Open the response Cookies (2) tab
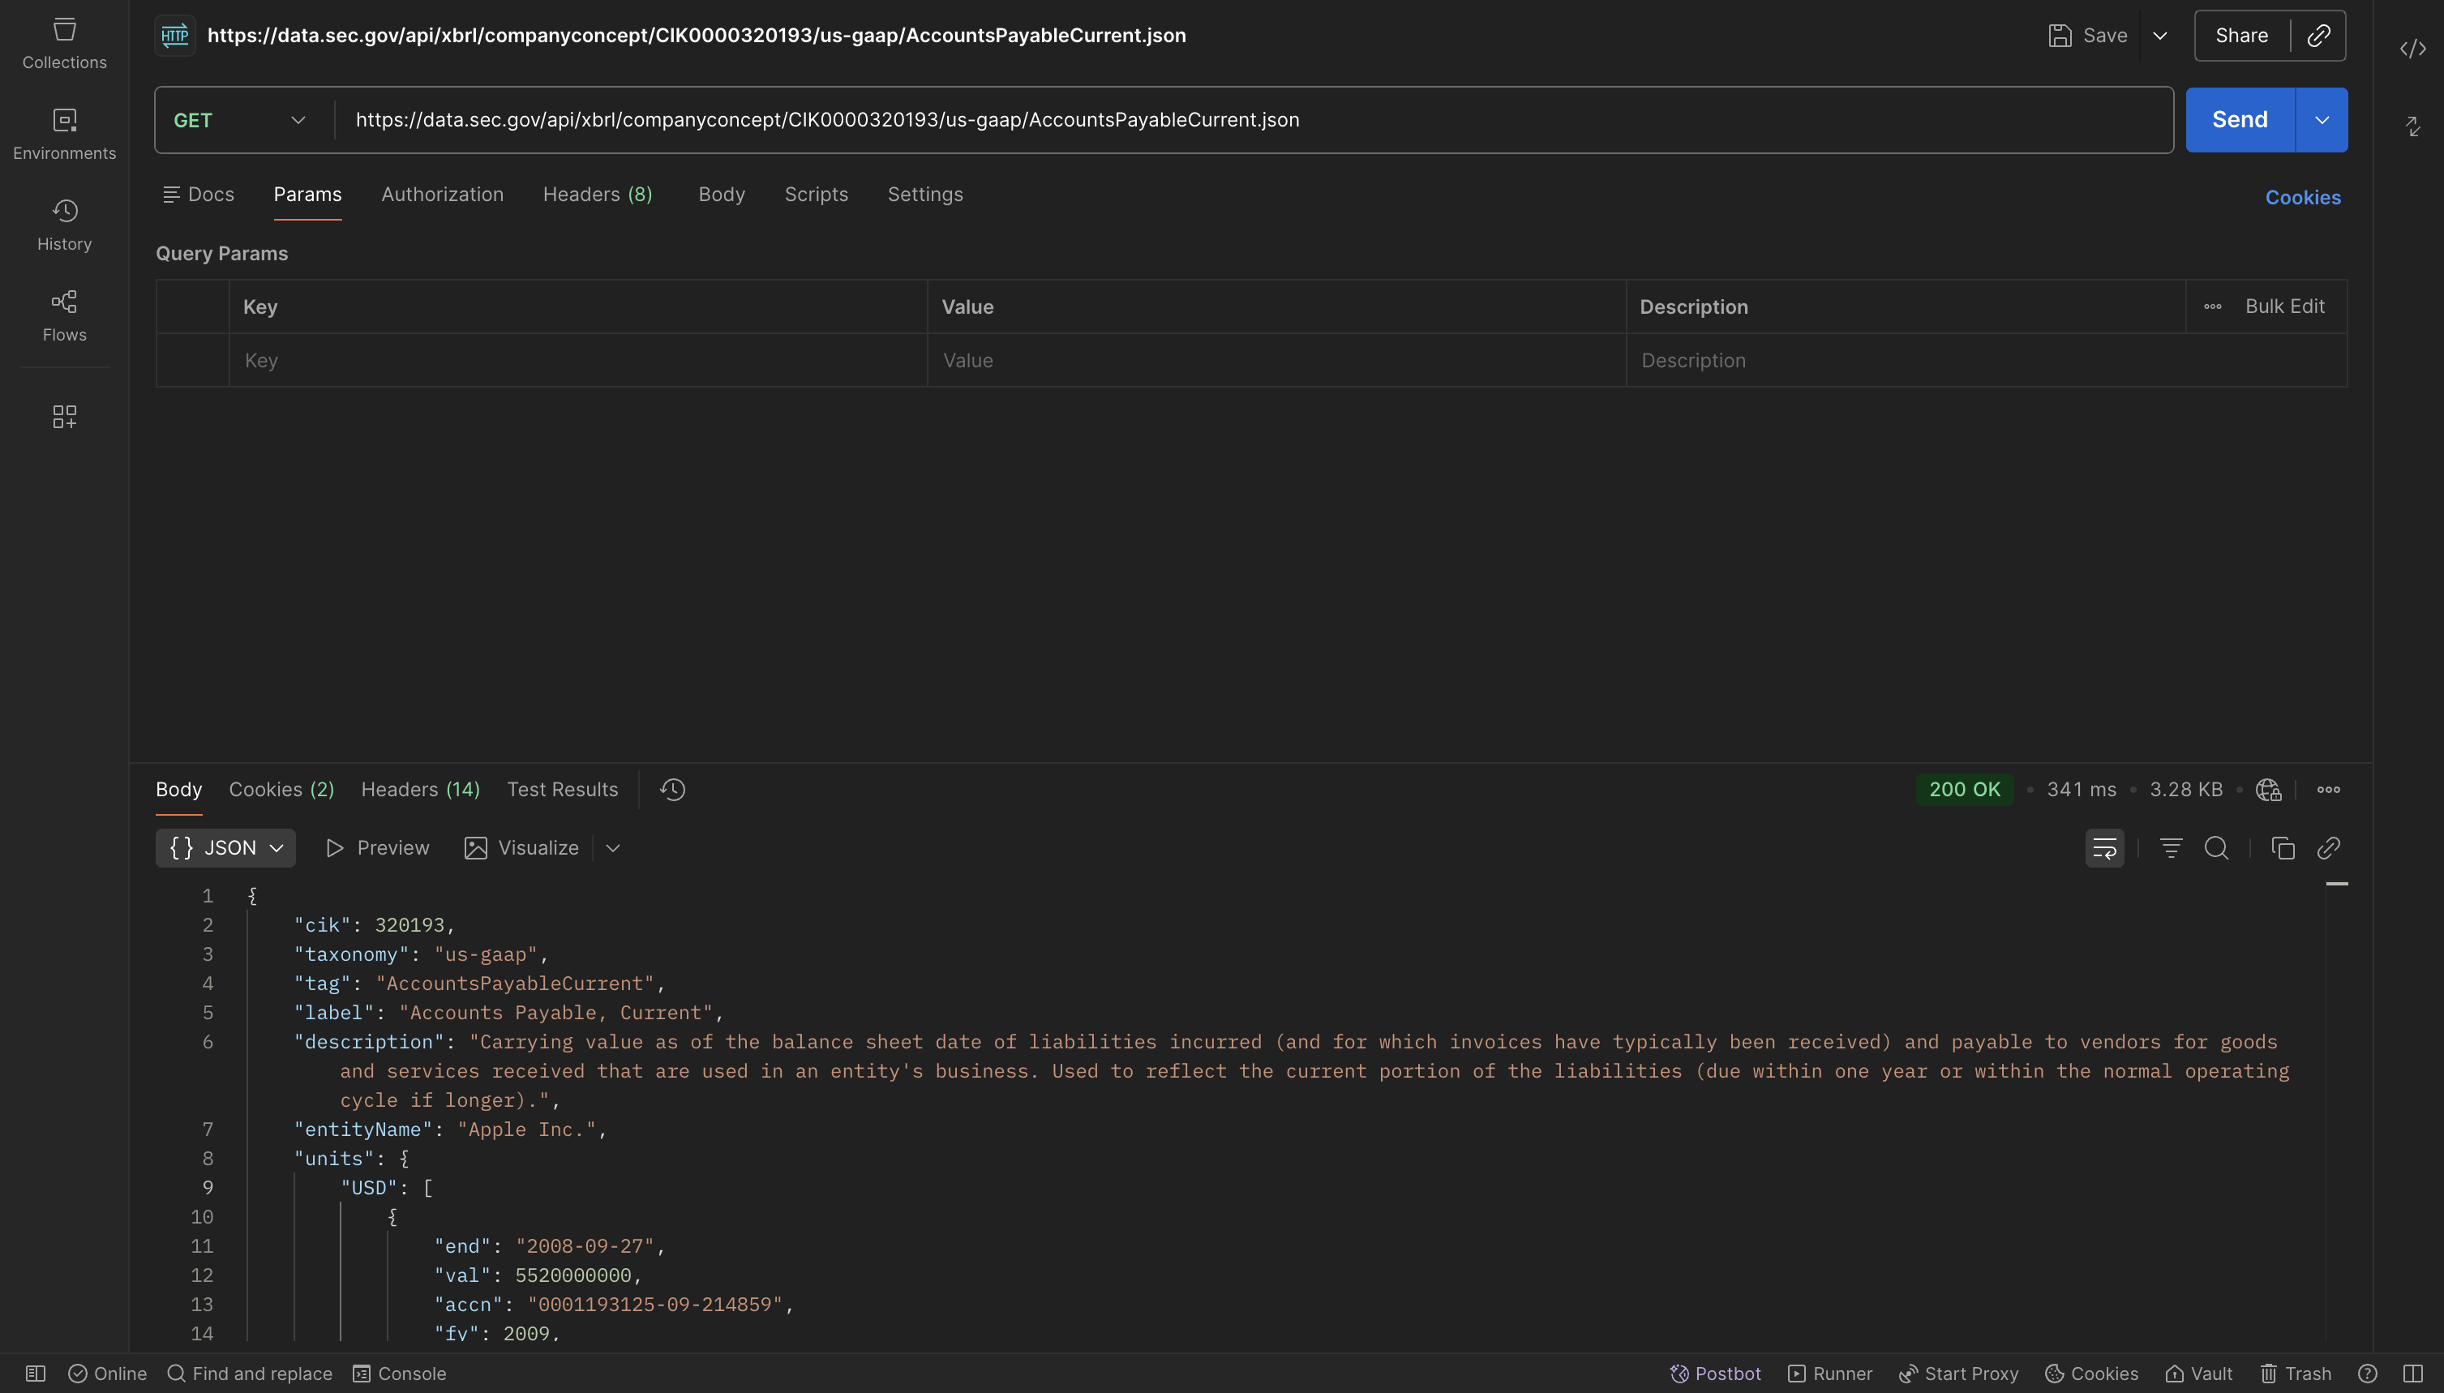 coord(281,789)
